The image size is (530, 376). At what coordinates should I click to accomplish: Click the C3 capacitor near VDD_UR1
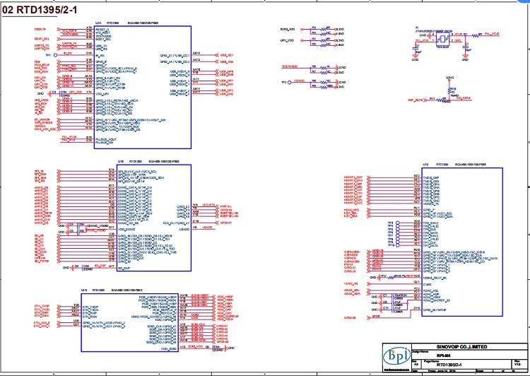[x=60, y=93]
